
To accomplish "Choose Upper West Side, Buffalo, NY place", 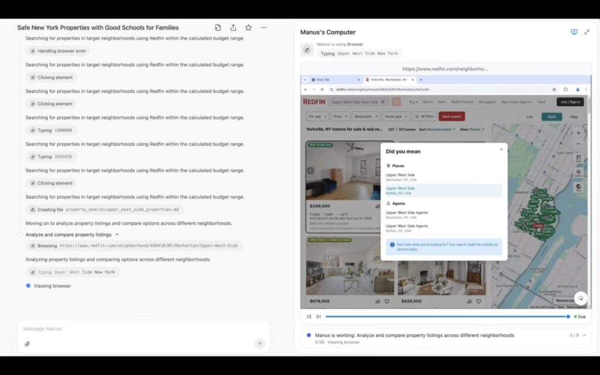I will [444, 190].
